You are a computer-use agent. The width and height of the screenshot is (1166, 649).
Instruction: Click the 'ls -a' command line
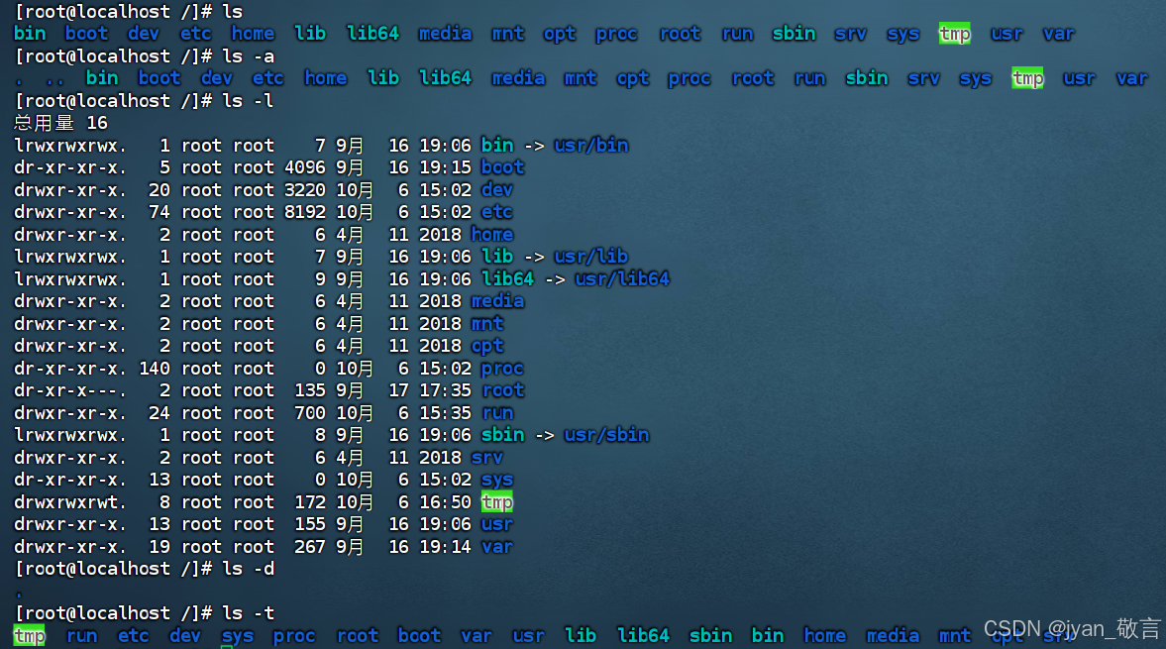(x=145, y=56)
